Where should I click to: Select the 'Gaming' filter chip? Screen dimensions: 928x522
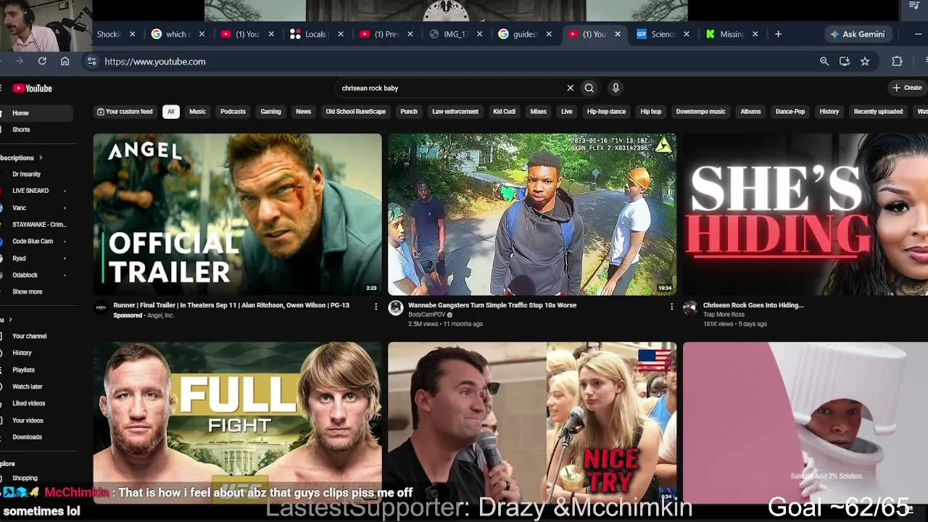(x=270, y=112)
